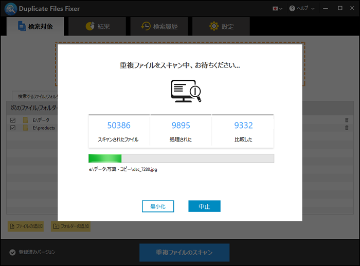Close the Duplicate Files Fixer window
Viewport: 360px width, 266px height.
pyautogui.click(x=352, y=8)
